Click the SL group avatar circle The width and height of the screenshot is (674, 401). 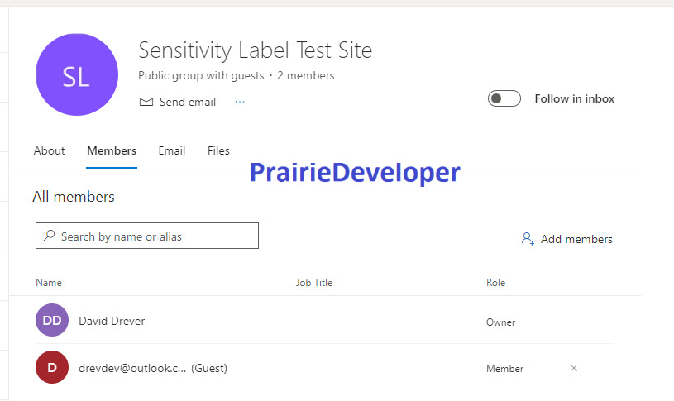coord(77,74)
